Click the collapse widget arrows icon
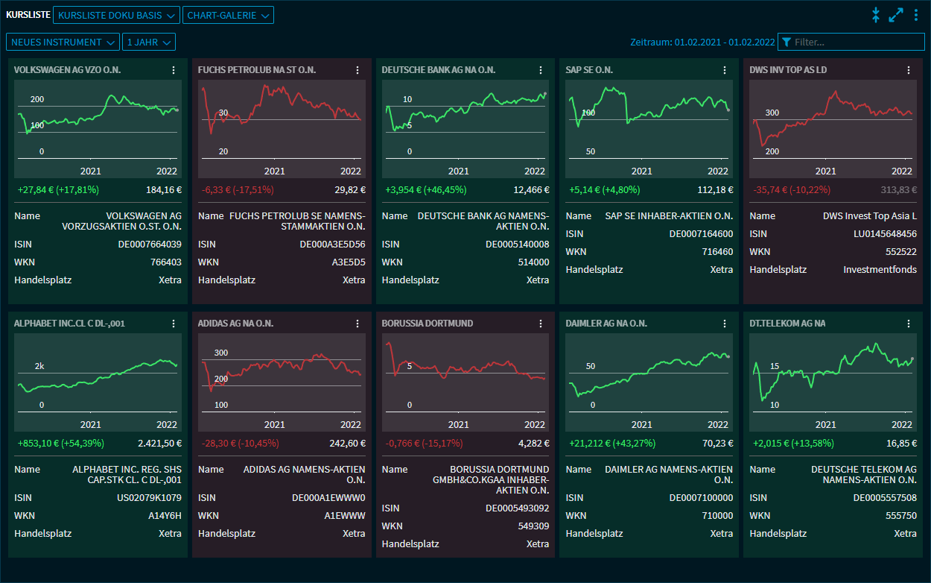The height and width of the screenshot is (583, 931). 876,15
